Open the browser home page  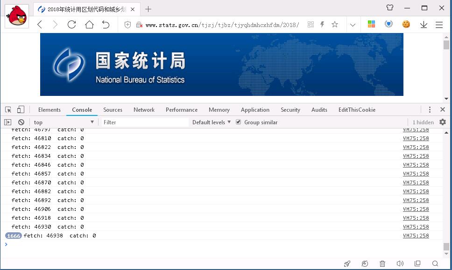click(89, 25)
